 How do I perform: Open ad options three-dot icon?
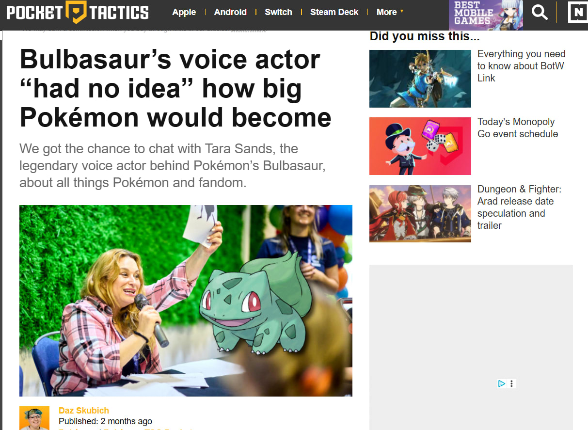[x=512, y=383]
